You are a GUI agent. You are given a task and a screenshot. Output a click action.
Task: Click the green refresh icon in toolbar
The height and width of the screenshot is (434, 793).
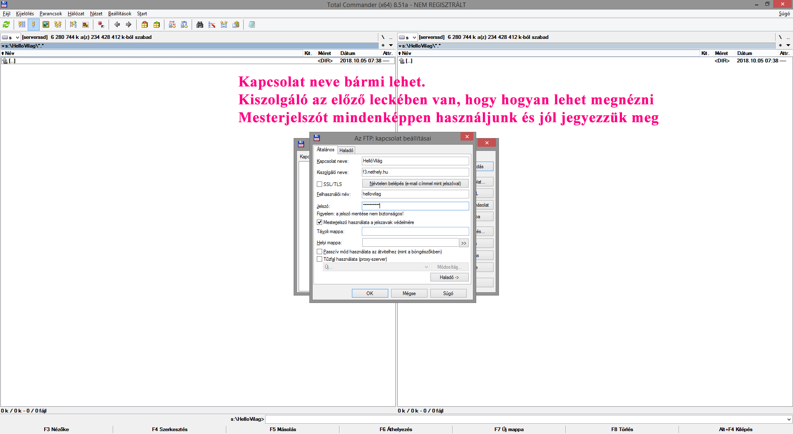pos(6,25)
